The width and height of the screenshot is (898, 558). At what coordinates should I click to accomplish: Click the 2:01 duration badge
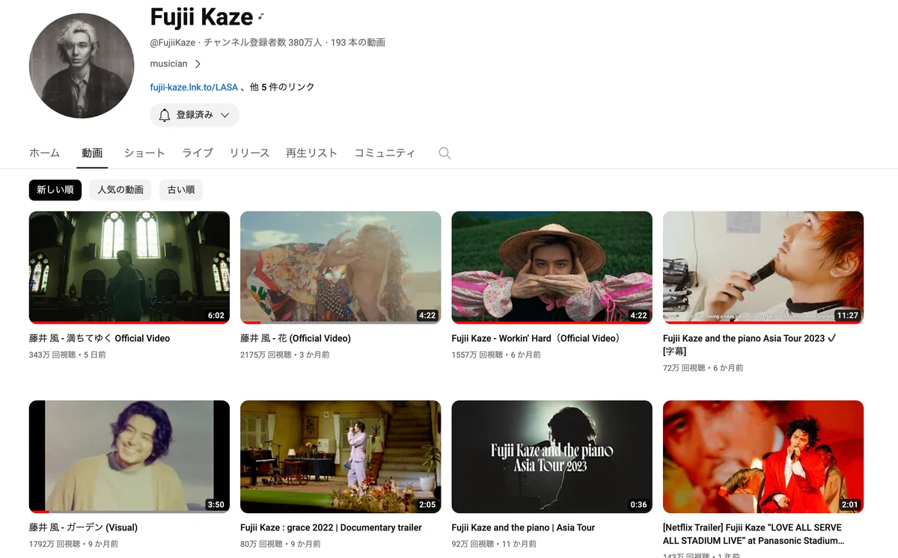(850, 505)
